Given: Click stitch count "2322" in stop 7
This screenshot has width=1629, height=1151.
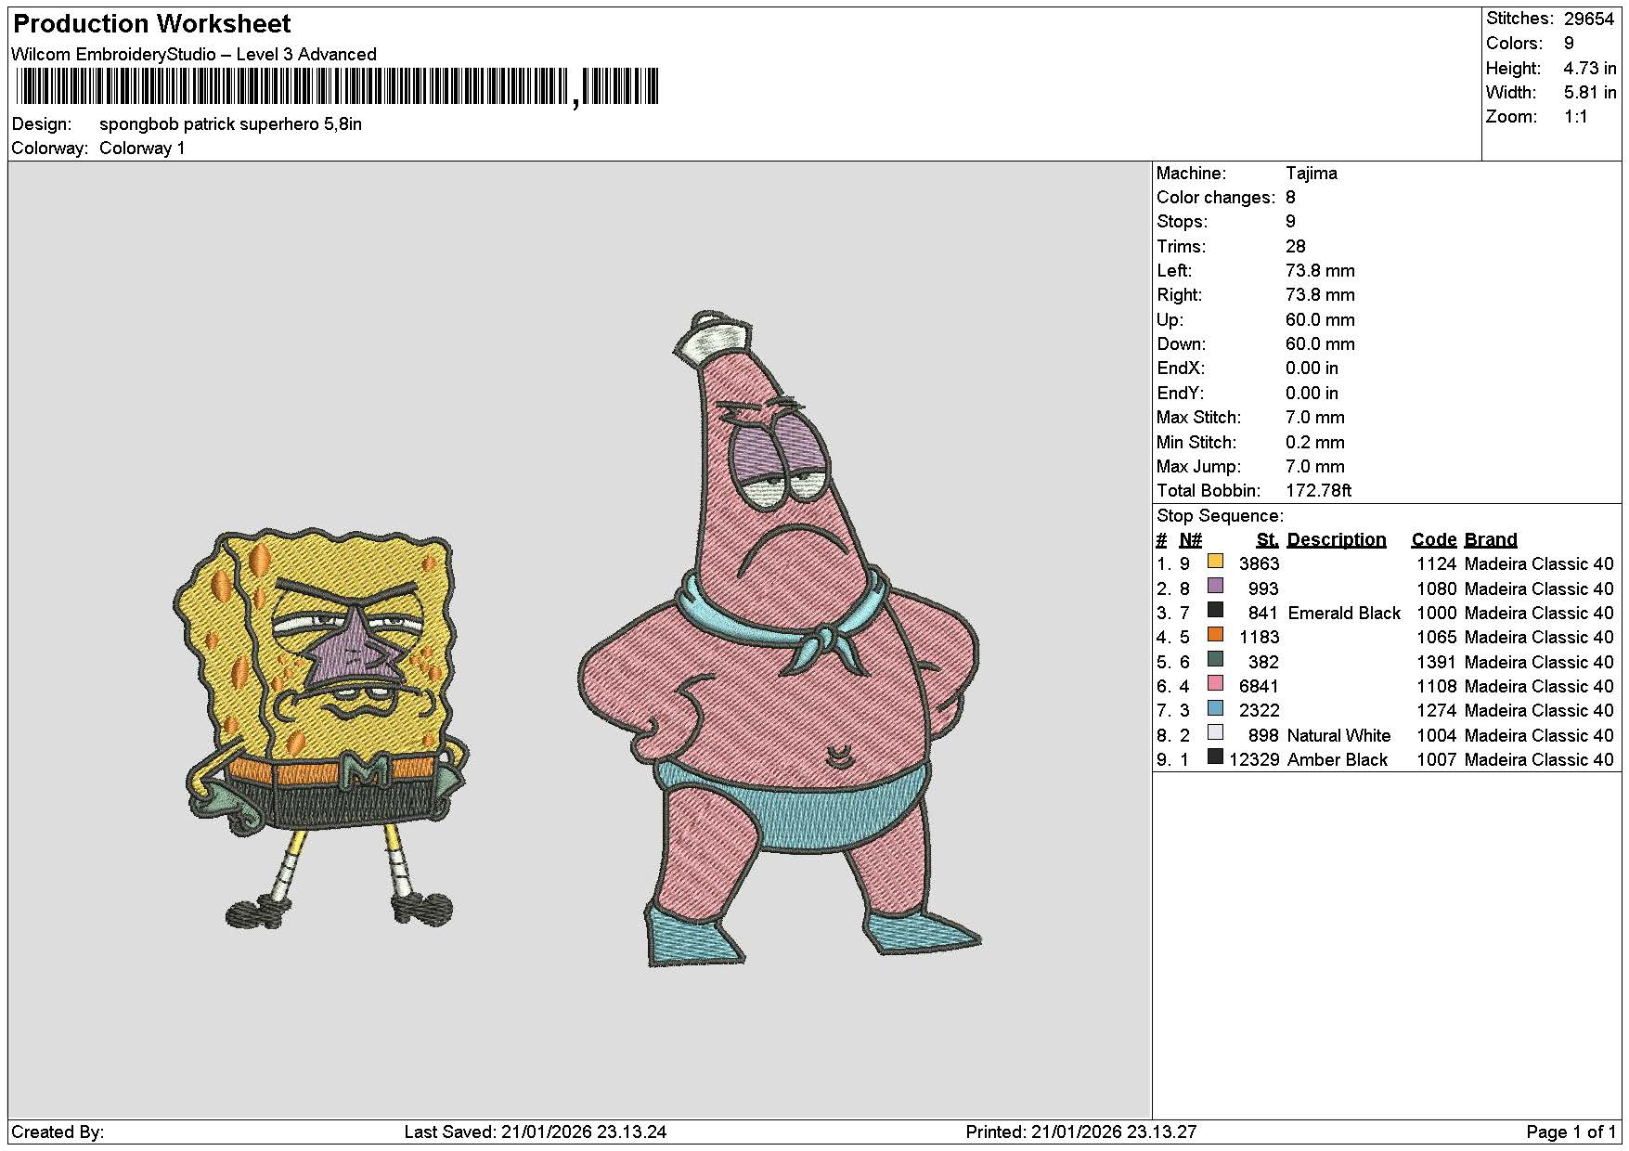Looking at the screenshot, I should pos(1259,711).
